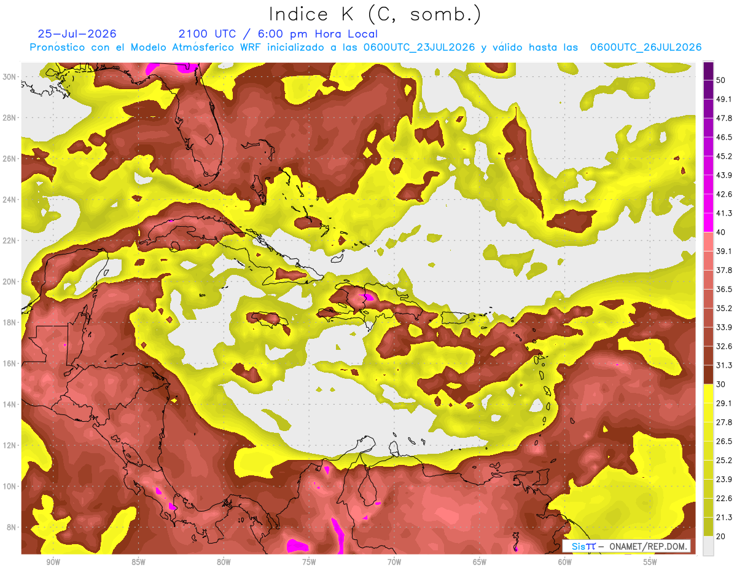Click the "0600UTC_23JUL2026" initialization time text

tap(420, 47)
